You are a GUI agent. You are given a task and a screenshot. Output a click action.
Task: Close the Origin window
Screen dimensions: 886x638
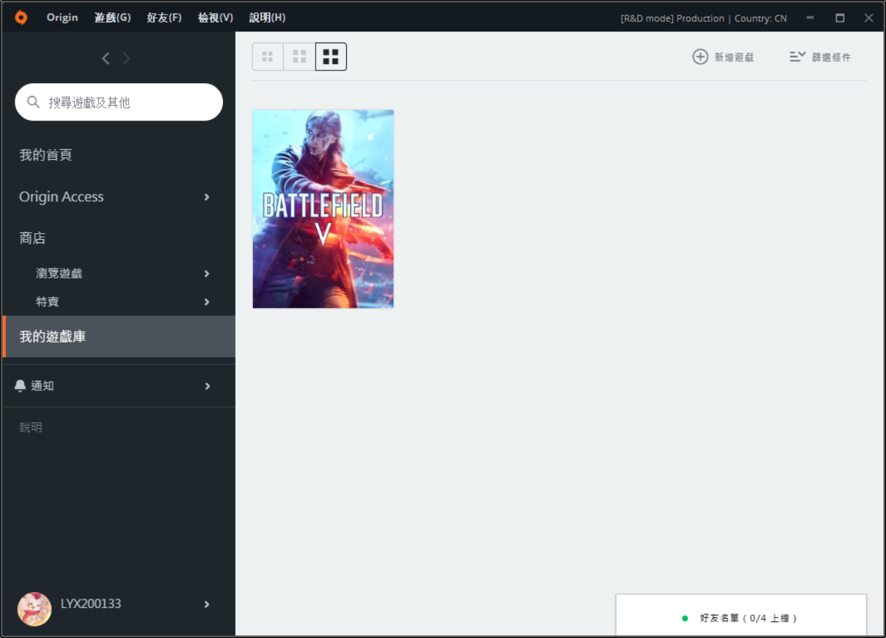(869, 18)
